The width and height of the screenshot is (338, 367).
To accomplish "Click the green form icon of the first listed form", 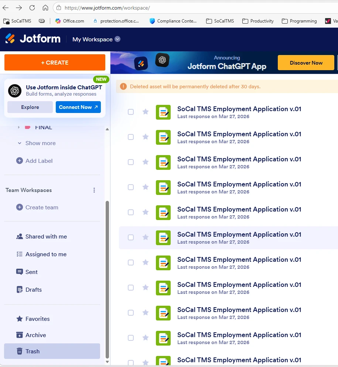I will pyautogui.click(x=163, y=112).
